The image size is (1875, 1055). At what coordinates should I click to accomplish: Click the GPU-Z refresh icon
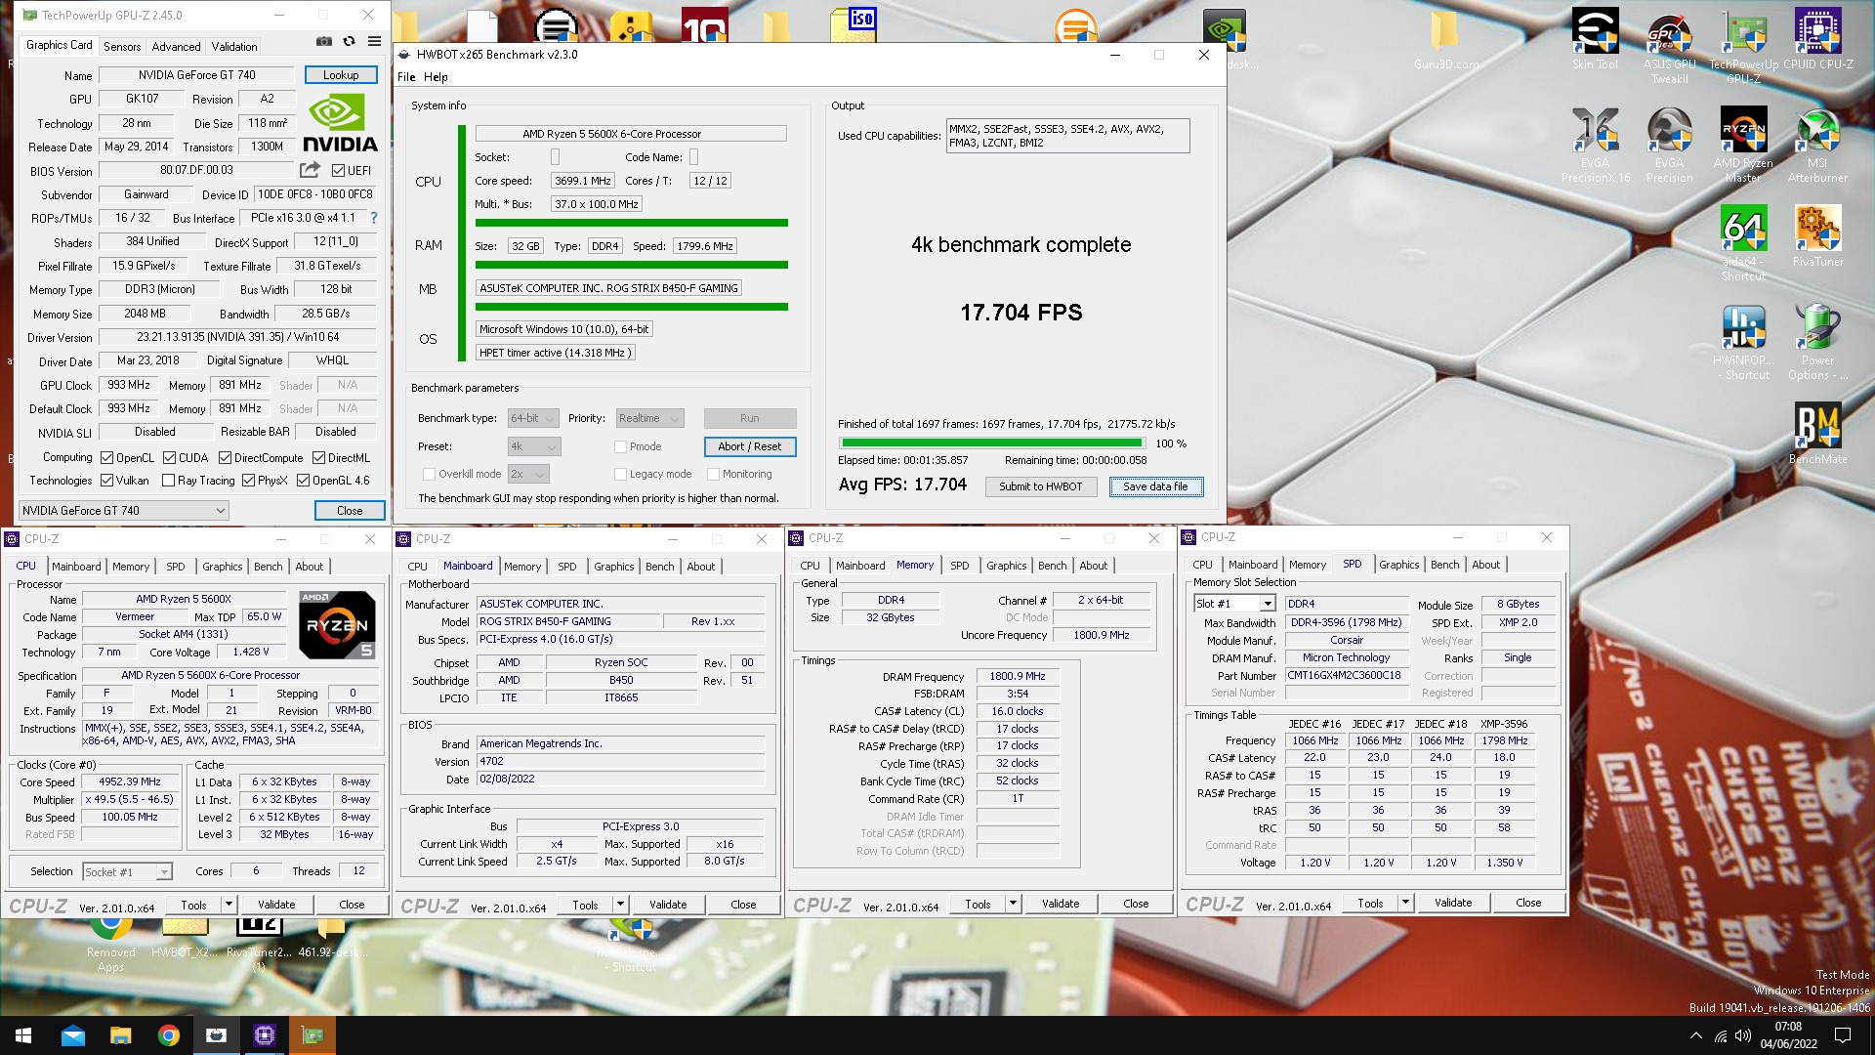click(349, 41)
